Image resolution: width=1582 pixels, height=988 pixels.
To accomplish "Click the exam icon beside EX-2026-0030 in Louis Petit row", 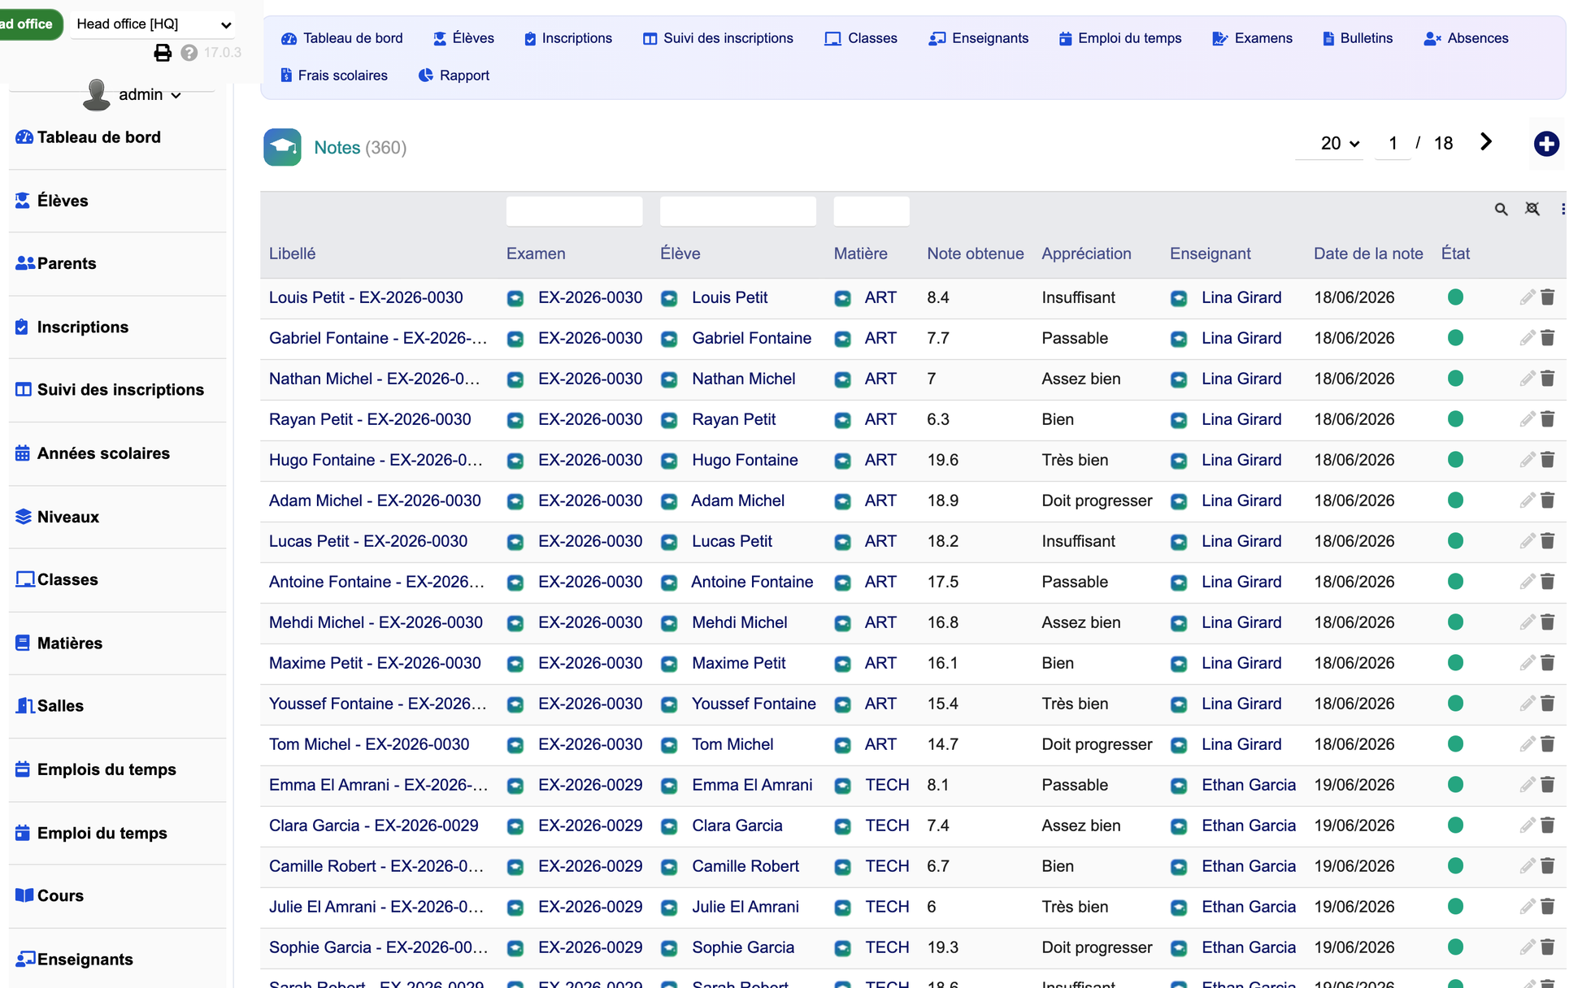I will (515, 298).
